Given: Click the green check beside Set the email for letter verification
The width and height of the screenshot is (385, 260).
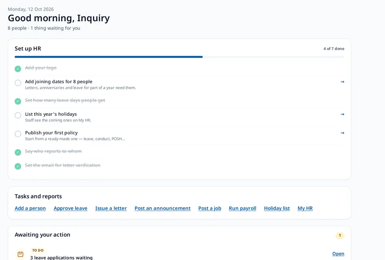Looking at the screenshot, I should pos(18,166).
